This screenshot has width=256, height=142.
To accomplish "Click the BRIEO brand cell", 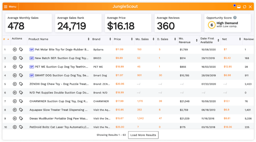I will [x=97, y=58].
